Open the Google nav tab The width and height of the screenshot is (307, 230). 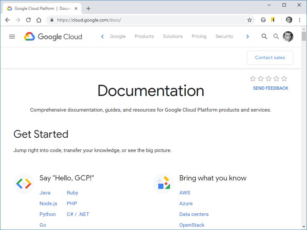(118, 37)
